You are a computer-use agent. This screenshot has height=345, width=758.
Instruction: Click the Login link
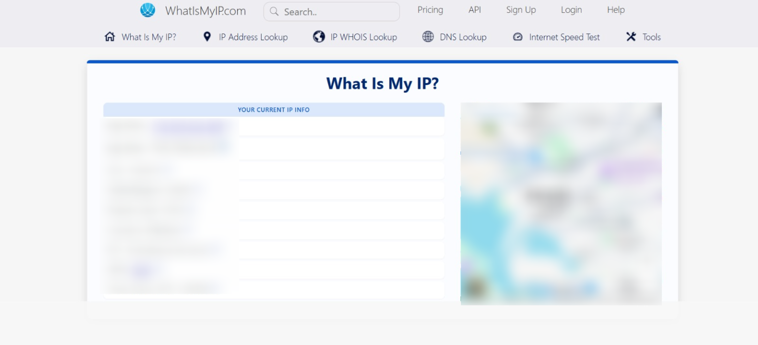coord(571,9)
